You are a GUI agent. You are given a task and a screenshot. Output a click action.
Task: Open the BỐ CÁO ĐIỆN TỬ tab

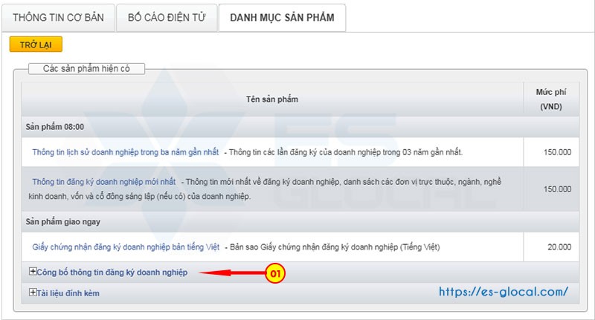click(167, 18)
